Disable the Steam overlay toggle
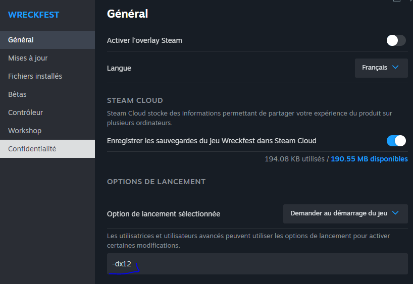 [396, 40]
